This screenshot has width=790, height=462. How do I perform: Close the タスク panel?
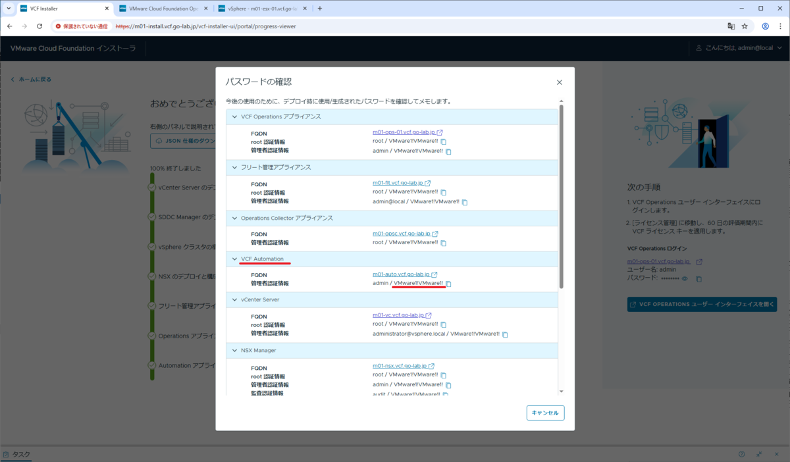776,454
